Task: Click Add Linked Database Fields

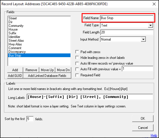Action: tap(47, 76)
